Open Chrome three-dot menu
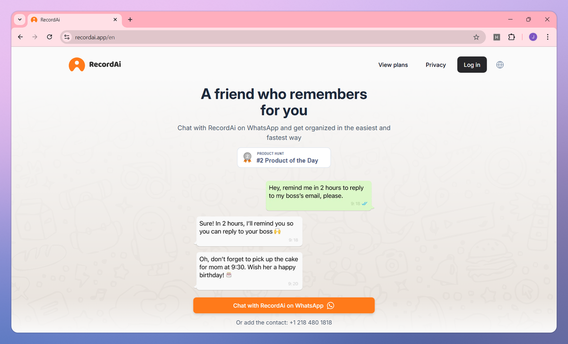 (x=548, y=37)
